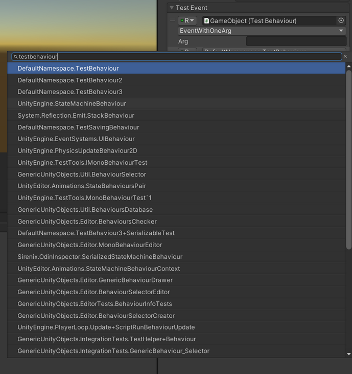Image resolution: width=352 pixels, height=374 pixels.
Task: Choose UnityEditor.Animations.StateMachineBehaviourContext
Action: (x=176, y=269)
